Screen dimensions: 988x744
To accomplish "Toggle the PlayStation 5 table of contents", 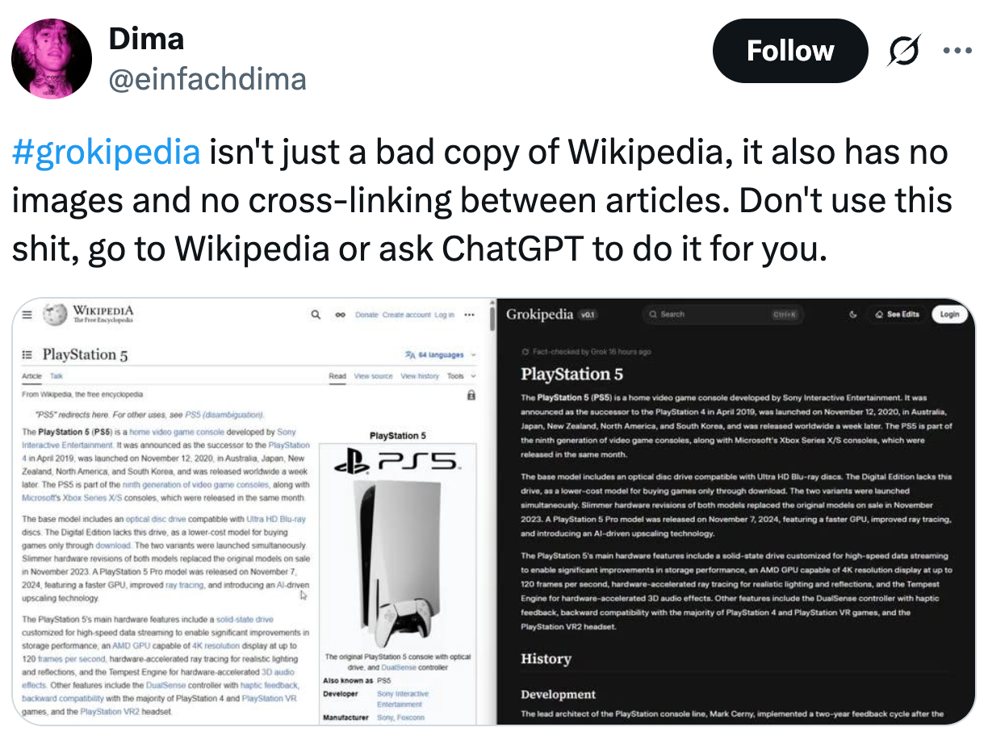I will pyautogui.click(x=27, y=354).
